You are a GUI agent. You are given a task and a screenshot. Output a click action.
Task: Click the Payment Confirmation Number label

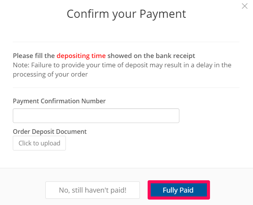click(59, 101)
